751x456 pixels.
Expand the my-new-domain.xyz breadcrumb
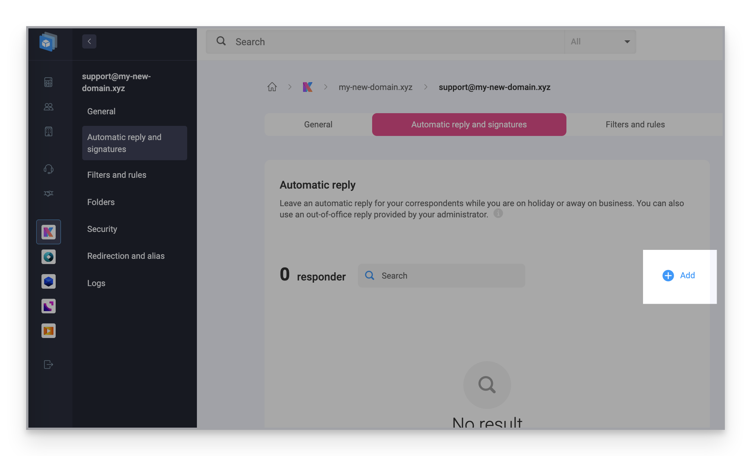click(x=375, y=86)
